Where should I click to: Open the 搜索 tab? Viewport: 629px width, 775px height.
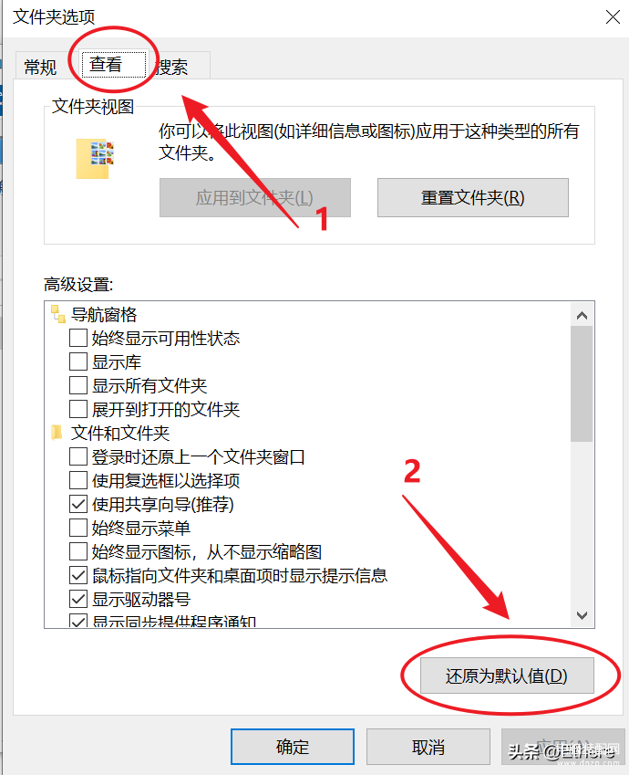click(173, 67)
